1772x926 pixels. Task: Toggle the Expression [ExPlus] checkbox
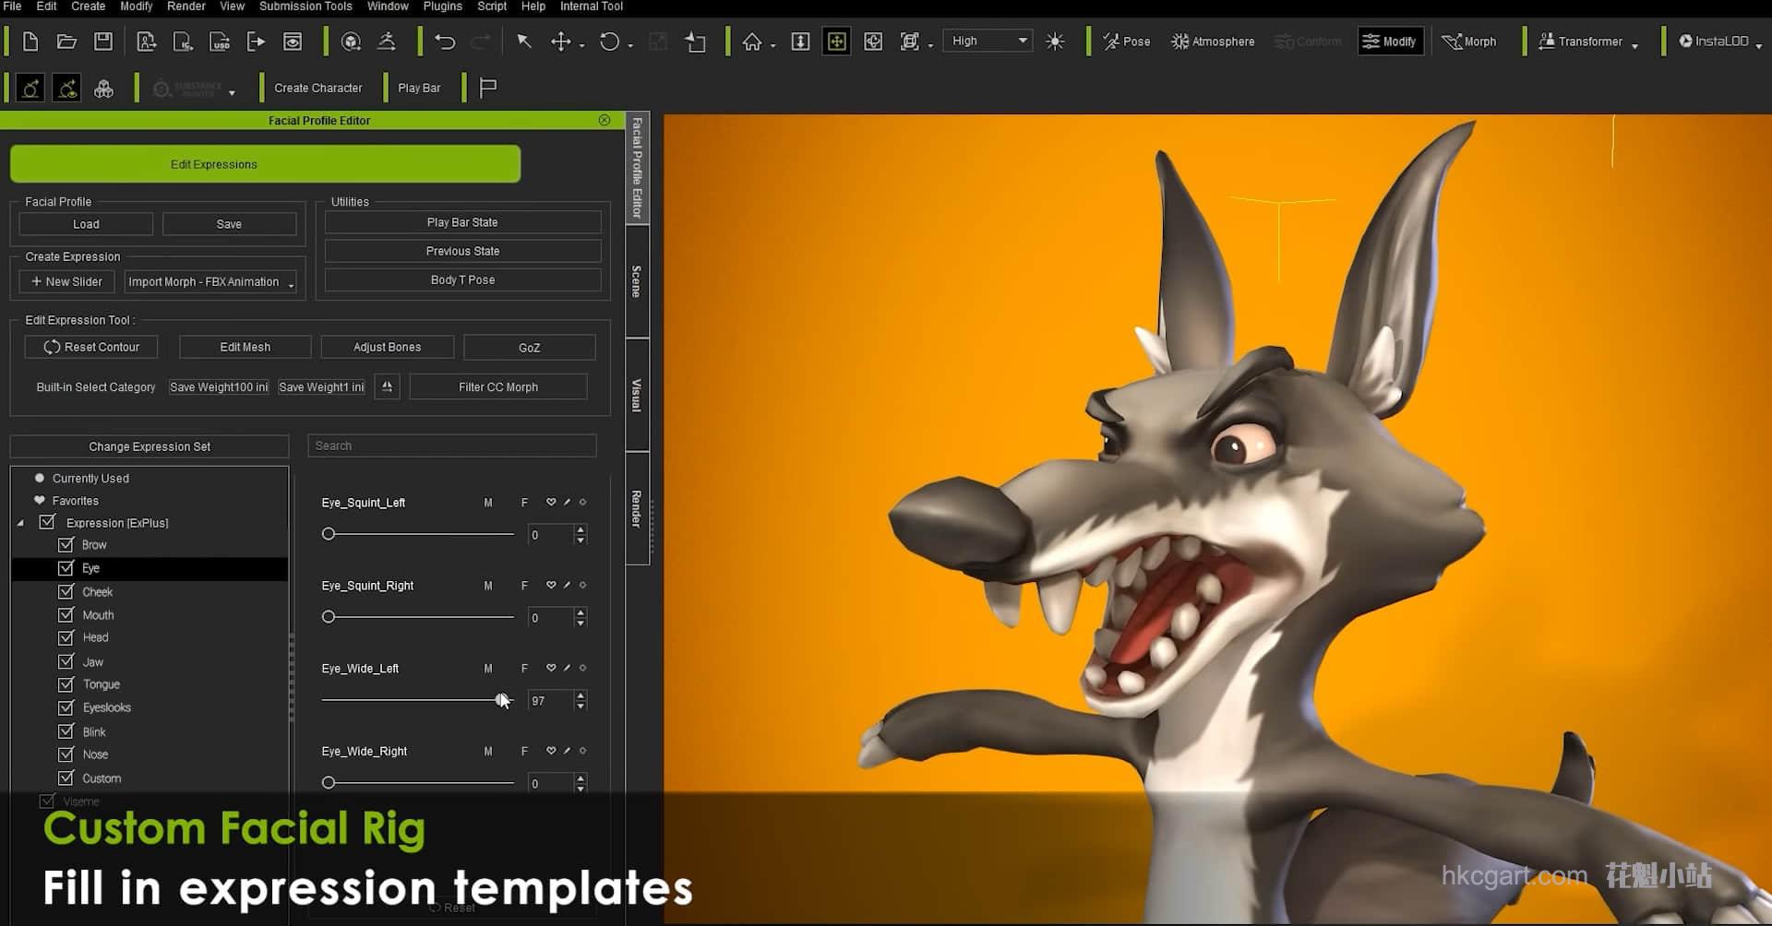pyautogui.click(x=47, y=522)
